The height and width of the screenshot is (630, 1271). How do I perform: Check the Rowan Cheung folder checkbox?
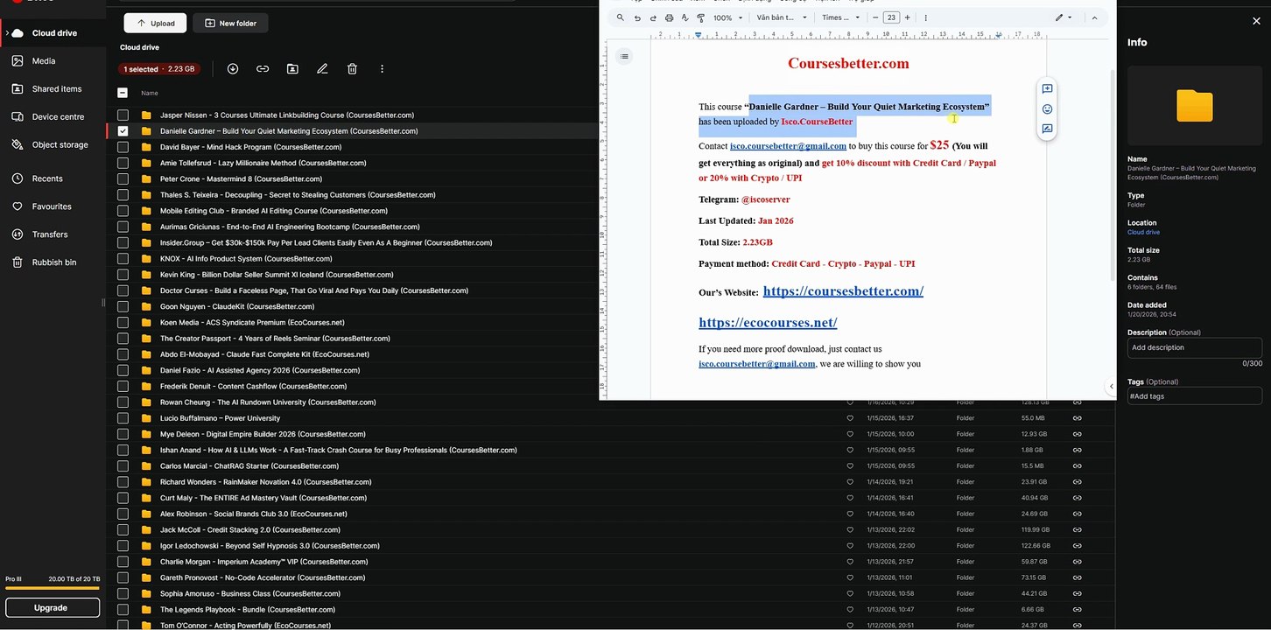123,402
